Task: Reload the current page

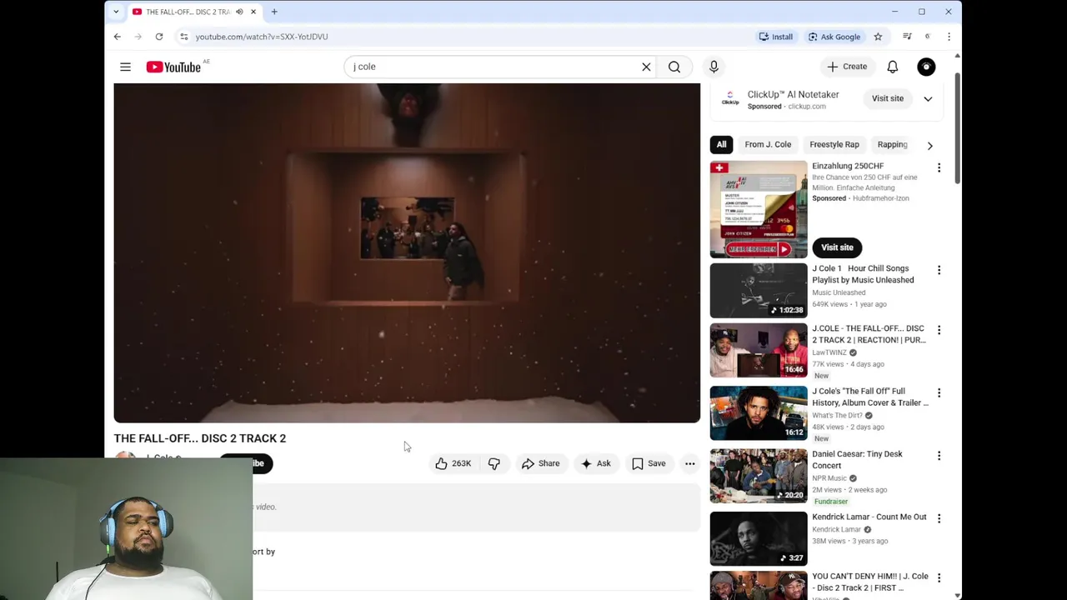Action: pyautogui.click(x=159, y=37)
